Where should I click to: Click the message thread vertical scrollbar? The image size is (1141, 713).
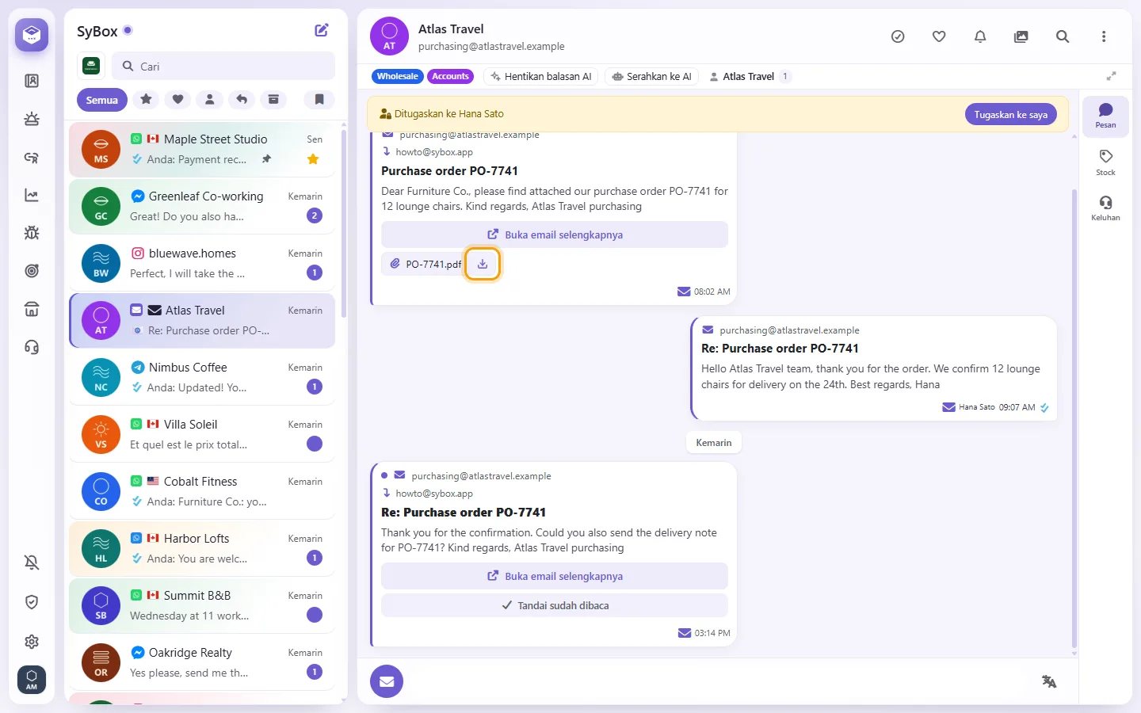pos(1074,418)
